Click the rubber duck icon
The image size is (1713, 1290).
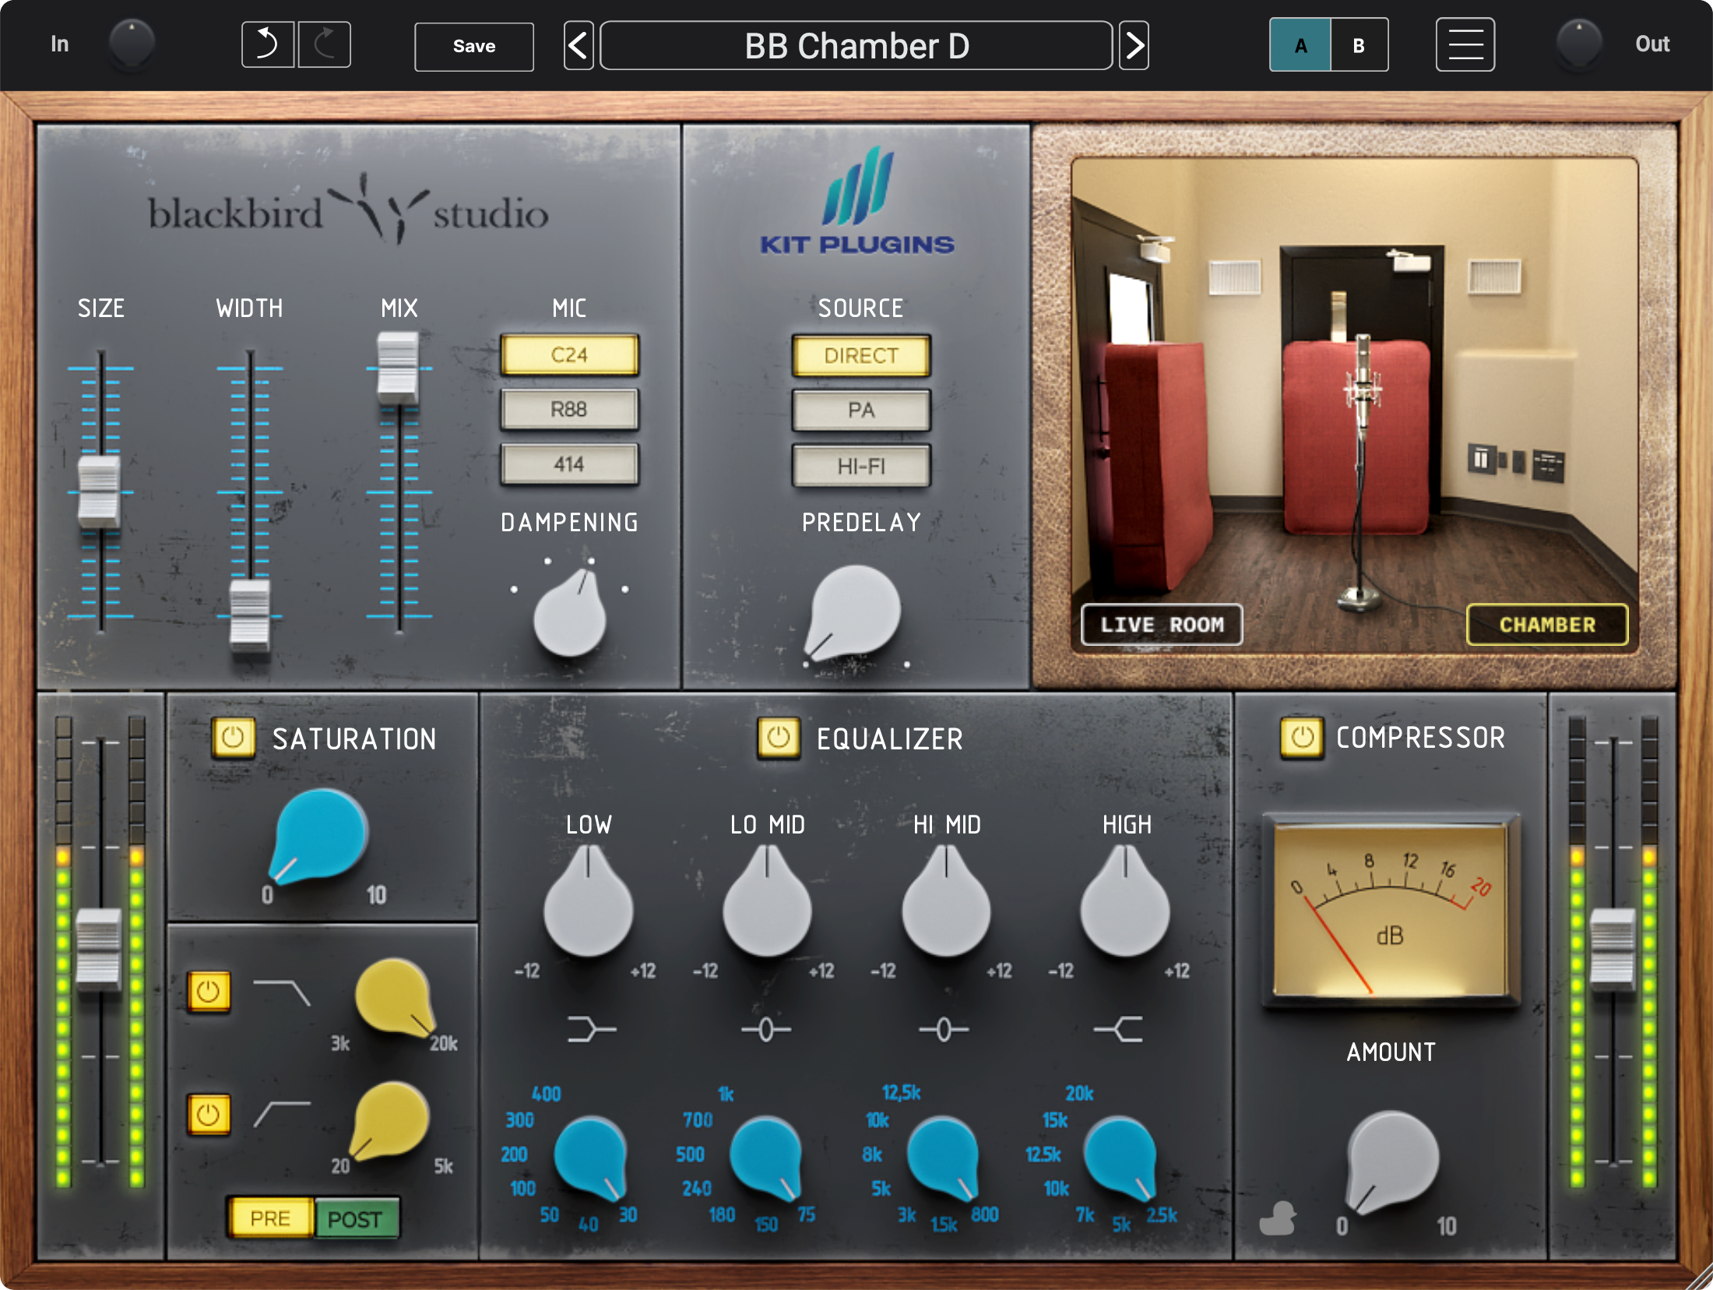[x=1278, y=1218]
